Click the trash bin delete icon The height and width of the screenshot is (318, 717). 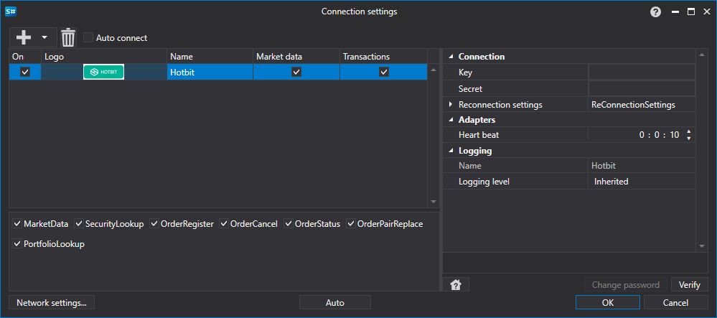click(68, 37)
